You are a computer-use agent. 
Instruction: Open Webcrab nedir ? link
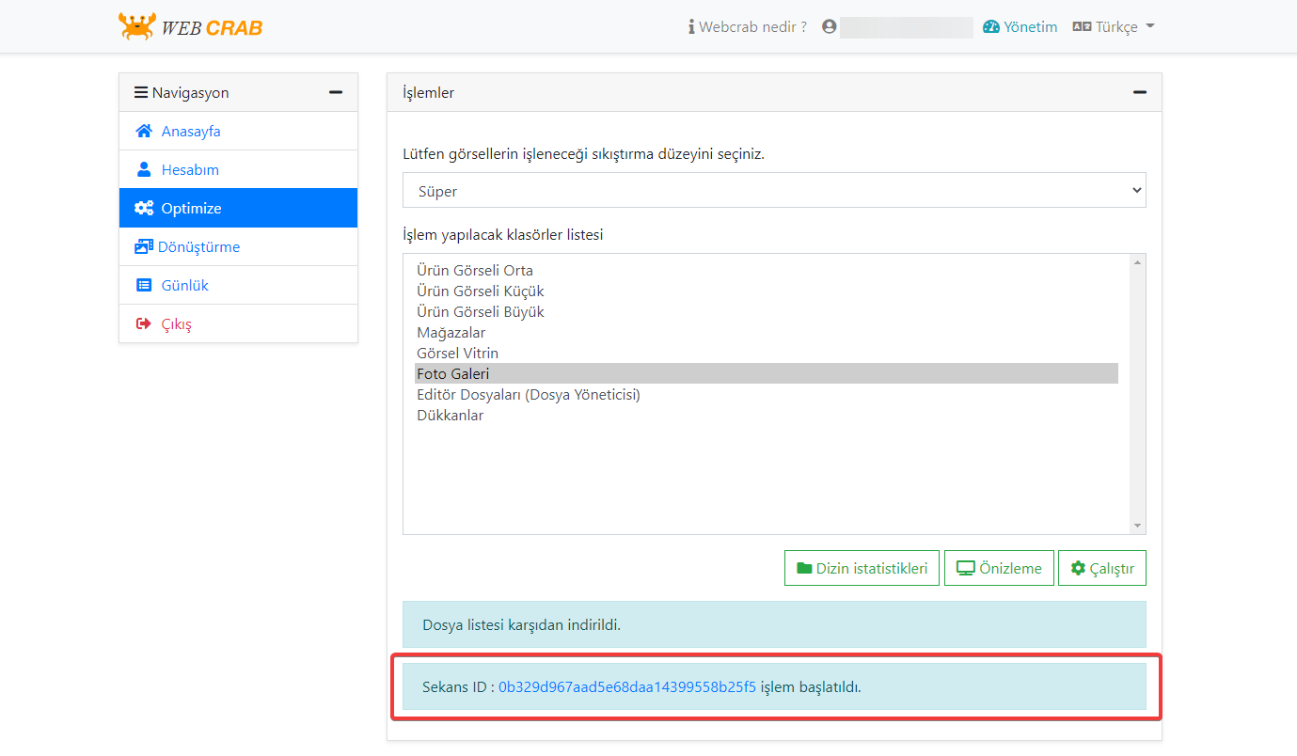pos(748,27)
